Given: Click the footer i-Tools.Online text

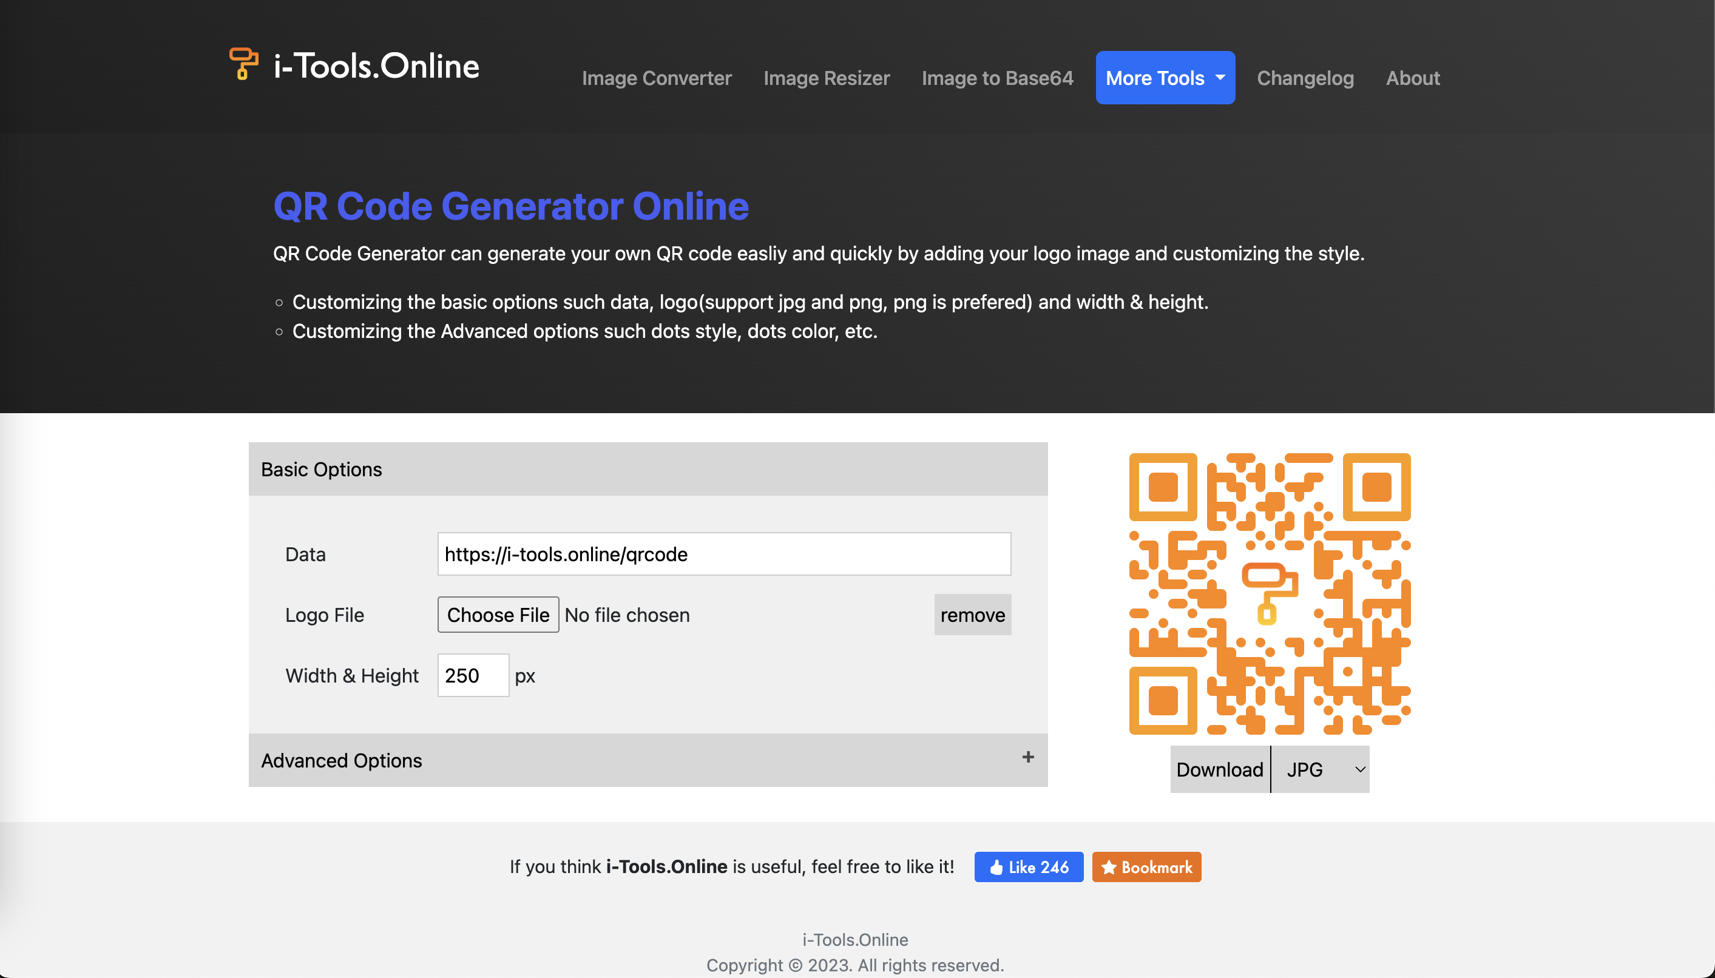Looking at the screenshot, I should pyautogui.click(x=854, y=939).
